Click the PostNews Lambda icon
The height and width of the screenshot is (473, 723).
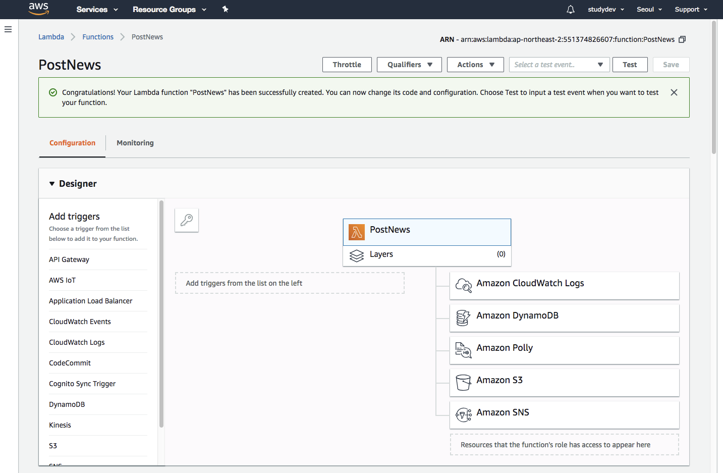point(357,232)
